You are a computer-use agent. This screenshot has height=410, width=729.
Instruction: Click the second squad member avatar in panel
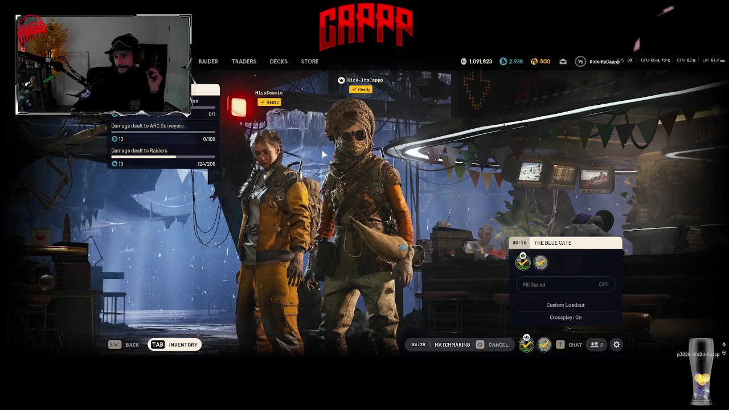pyautogui.click(x=540, y=262)
